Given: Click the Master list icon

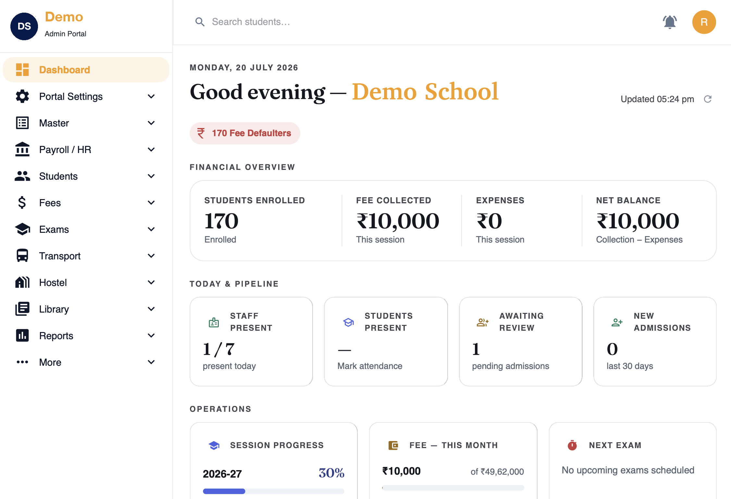Looking at the screenshot, I should 22,123.
